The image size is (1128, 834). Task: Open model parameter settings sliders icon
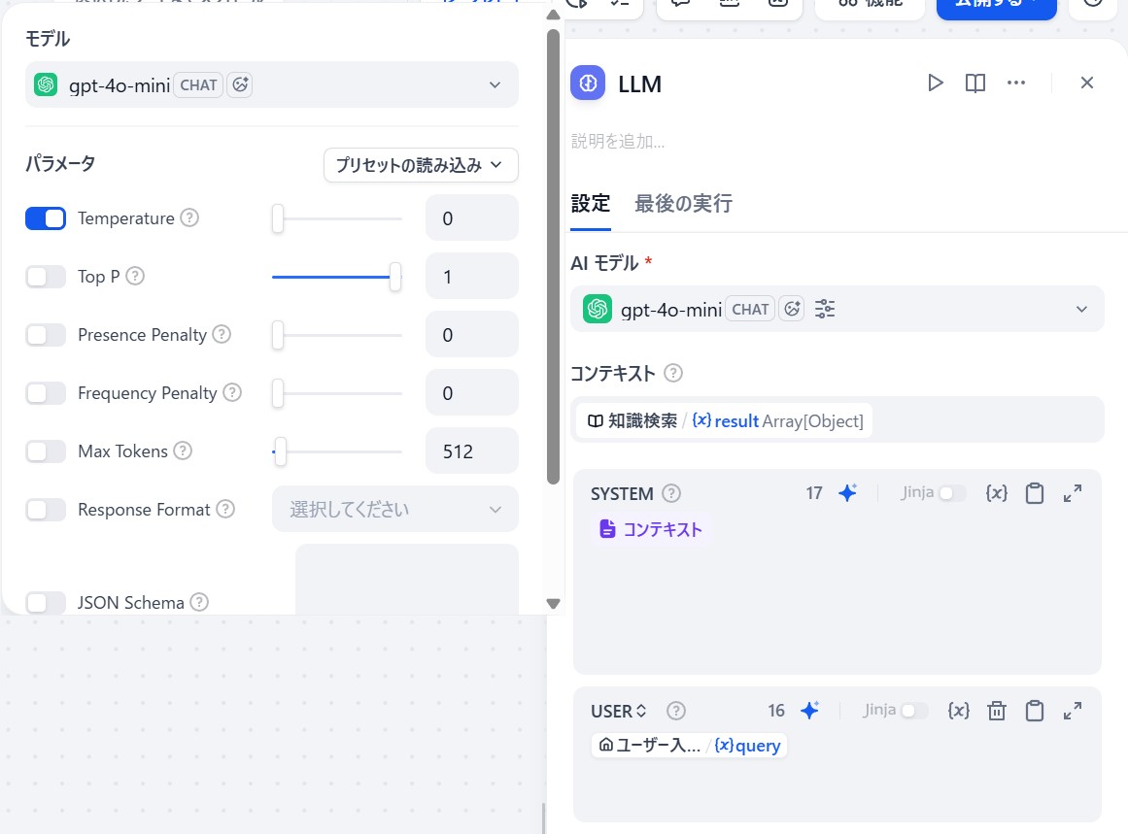point(824,308)
